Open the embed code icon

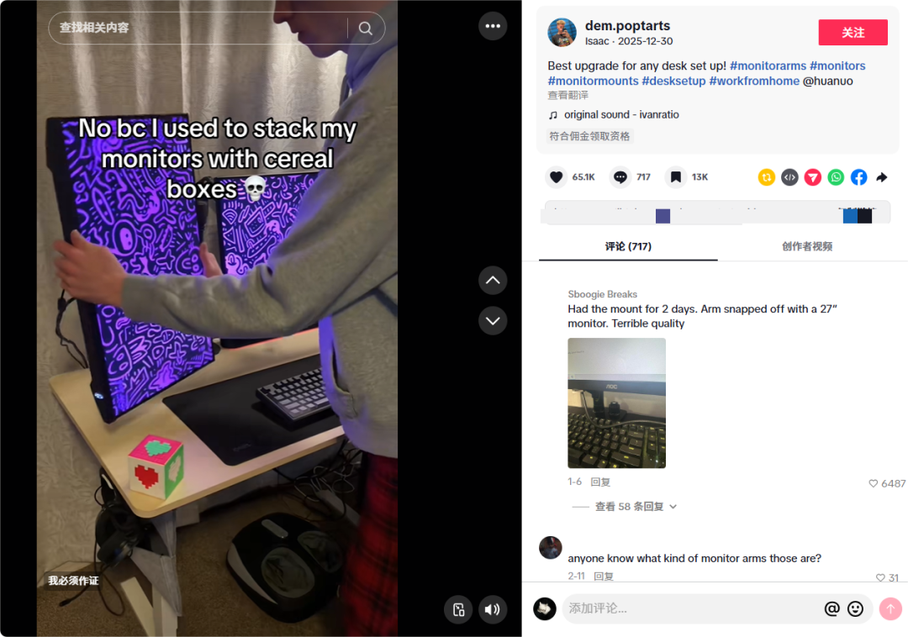click(x=789, y=177)
